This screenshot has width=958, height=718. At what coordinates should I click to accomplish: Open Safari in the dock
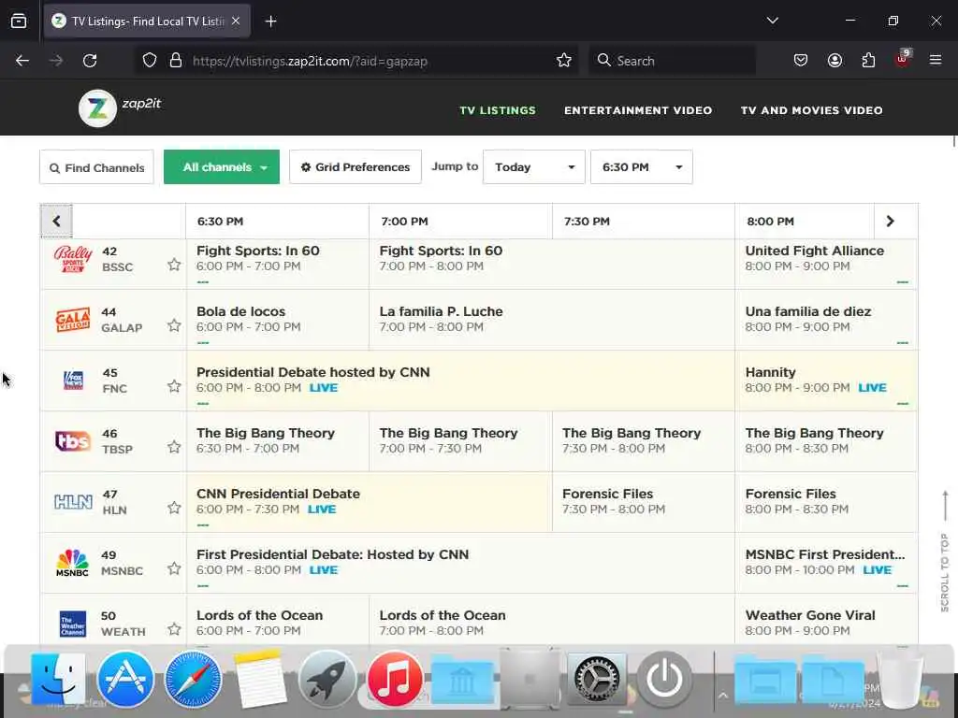[x=193, y=679]
